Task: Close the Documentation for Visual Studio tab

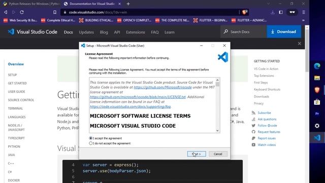Action: tap(120, 4)
